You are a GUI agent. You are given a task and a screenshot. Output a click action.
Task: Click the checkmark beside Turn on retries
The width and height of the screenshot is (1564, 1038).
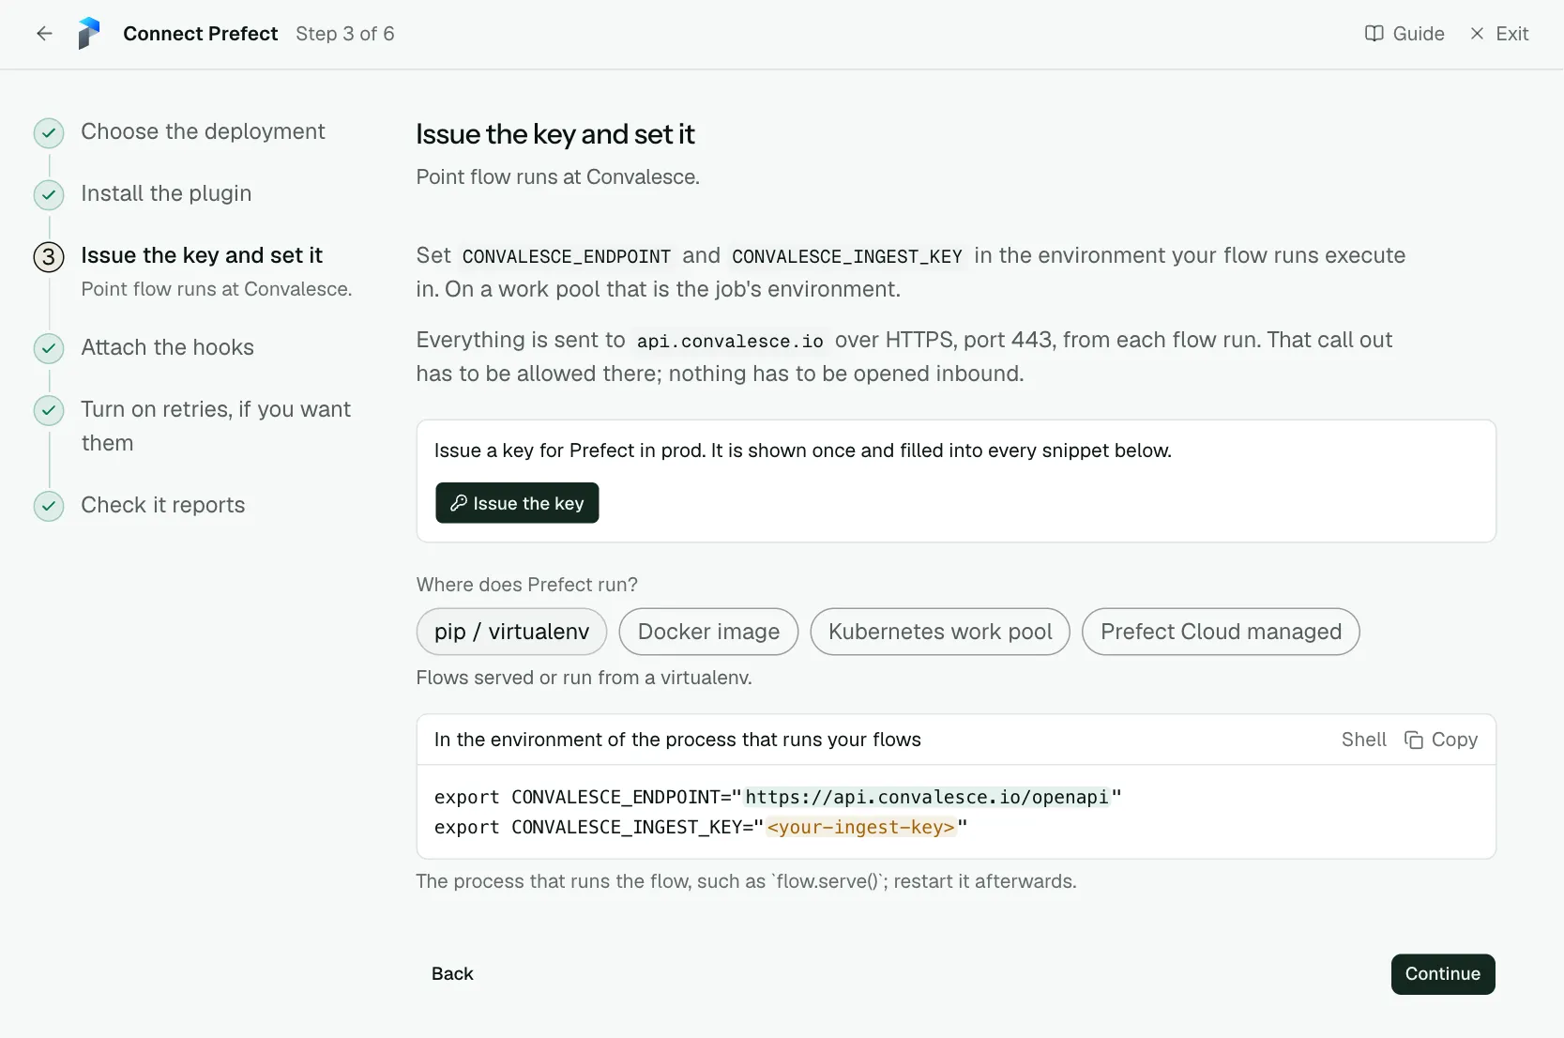click(x=49, y=411)
